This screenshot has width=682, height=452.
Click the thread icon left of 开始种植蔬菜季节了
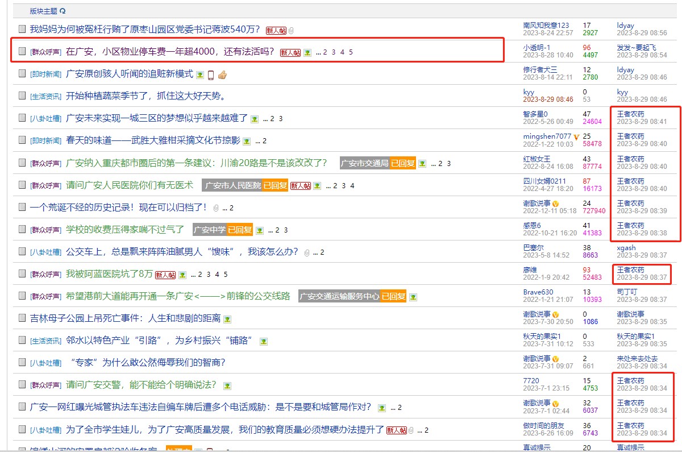pyautogui.click(x=22, y=96)
